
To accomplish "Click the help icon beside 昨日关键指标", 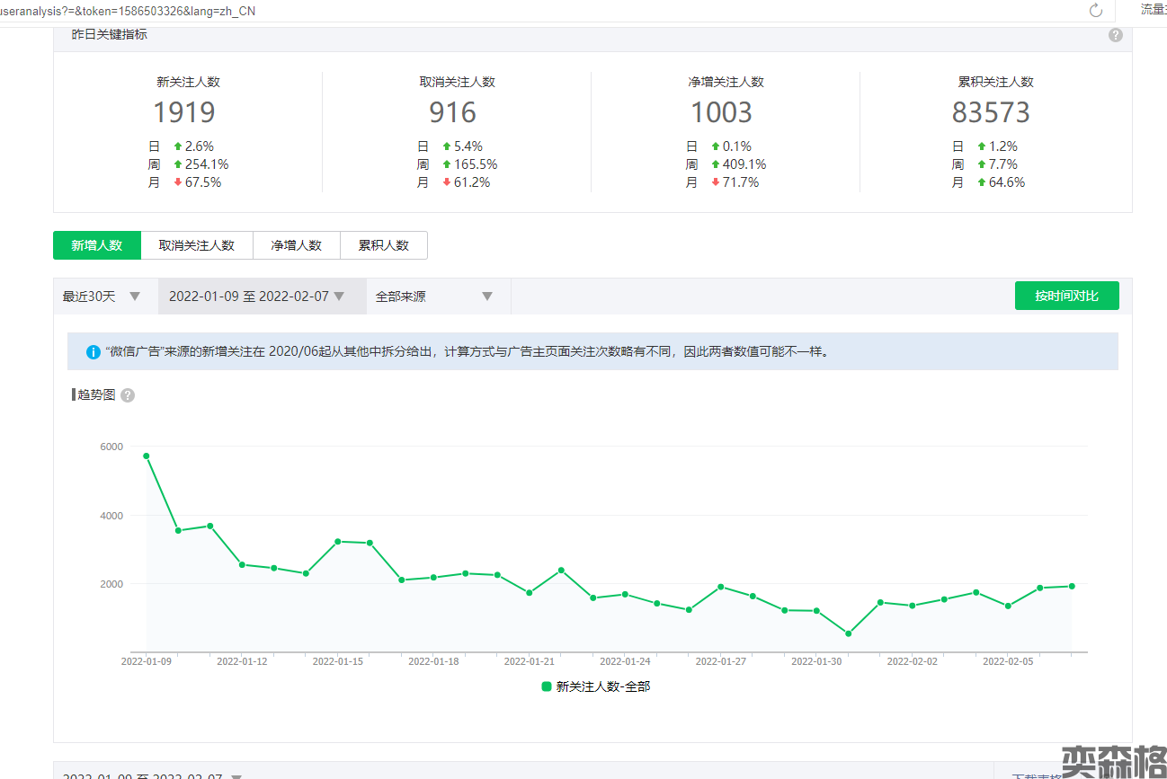I will [1115, 35].
